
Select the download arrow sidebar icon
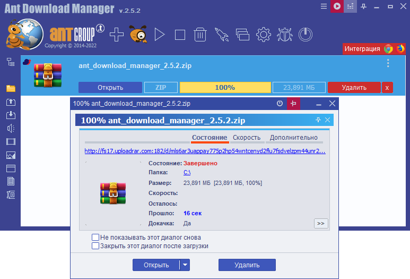coord(11,115)
